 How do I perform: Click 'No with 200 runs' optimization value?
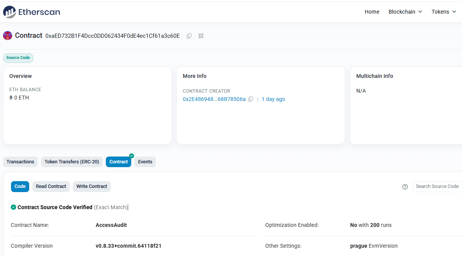pyautogui.click(x=371, y=225)
